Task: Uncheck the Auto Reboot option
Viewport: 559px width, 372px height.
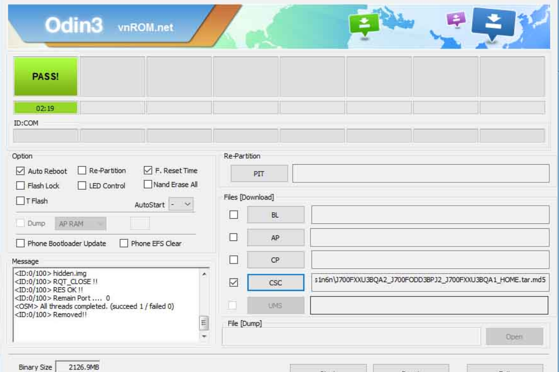Action: coord(20,171)
